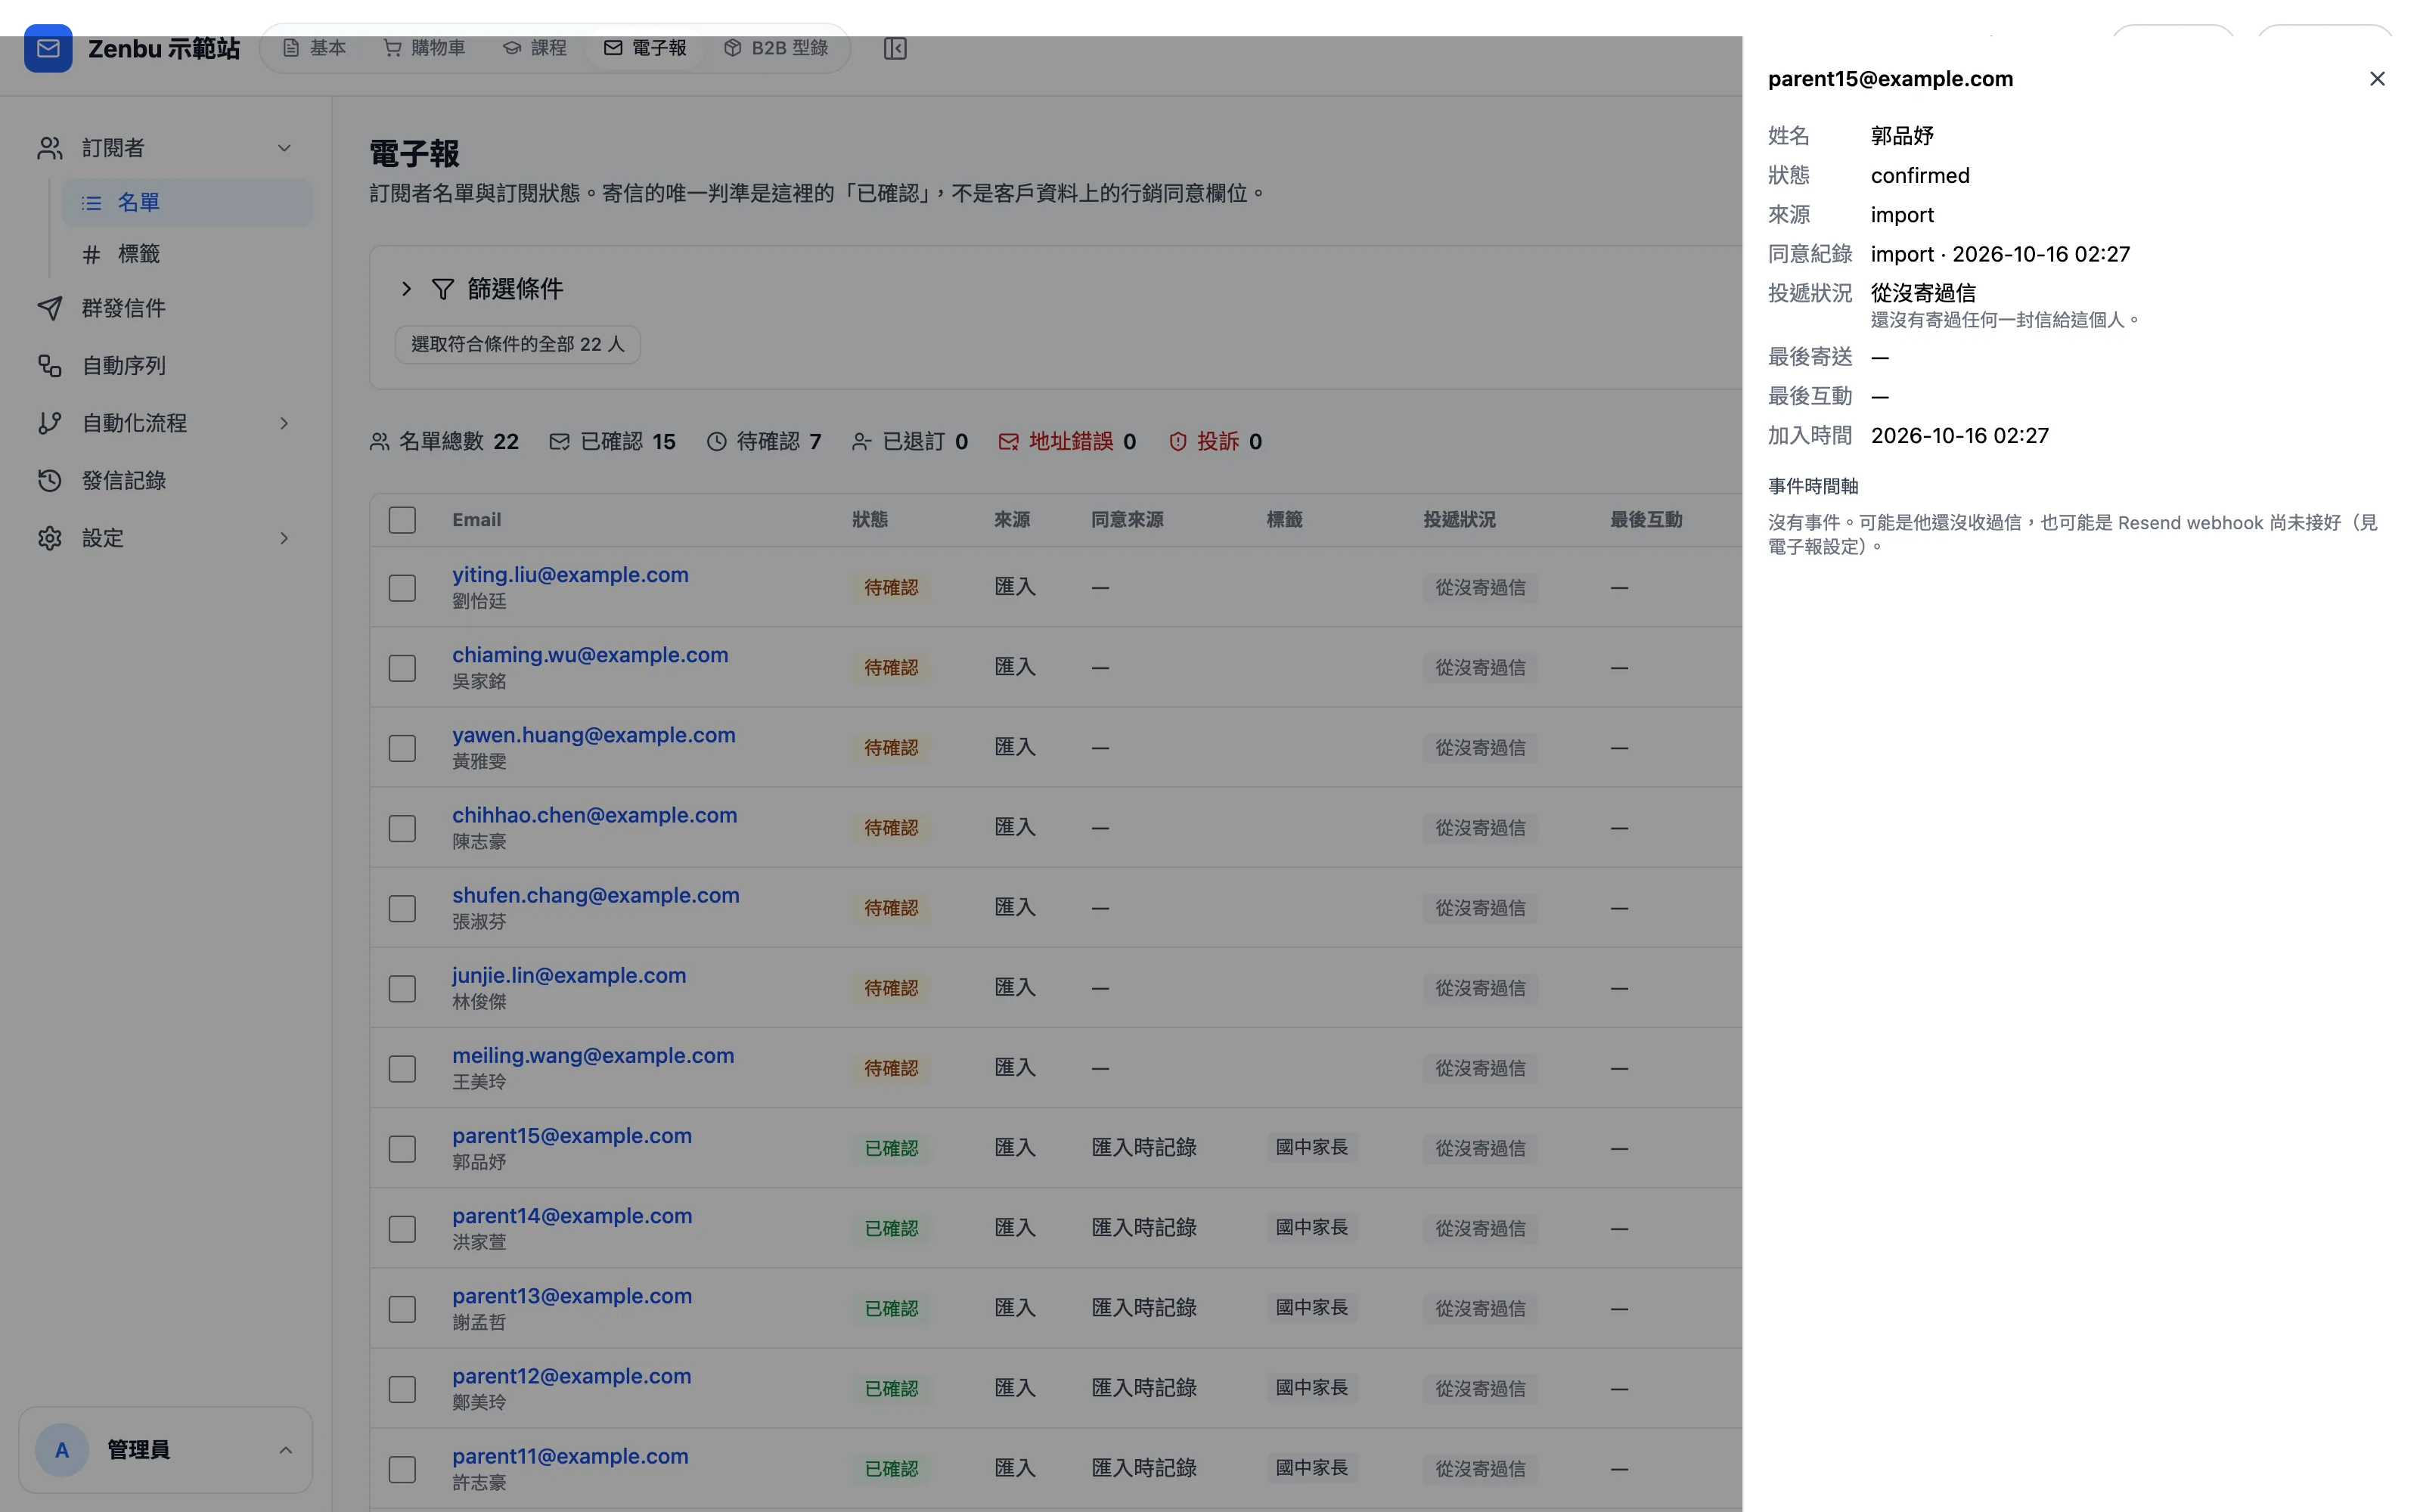Click the 已確認 envelope stat icon

(559, 441)
